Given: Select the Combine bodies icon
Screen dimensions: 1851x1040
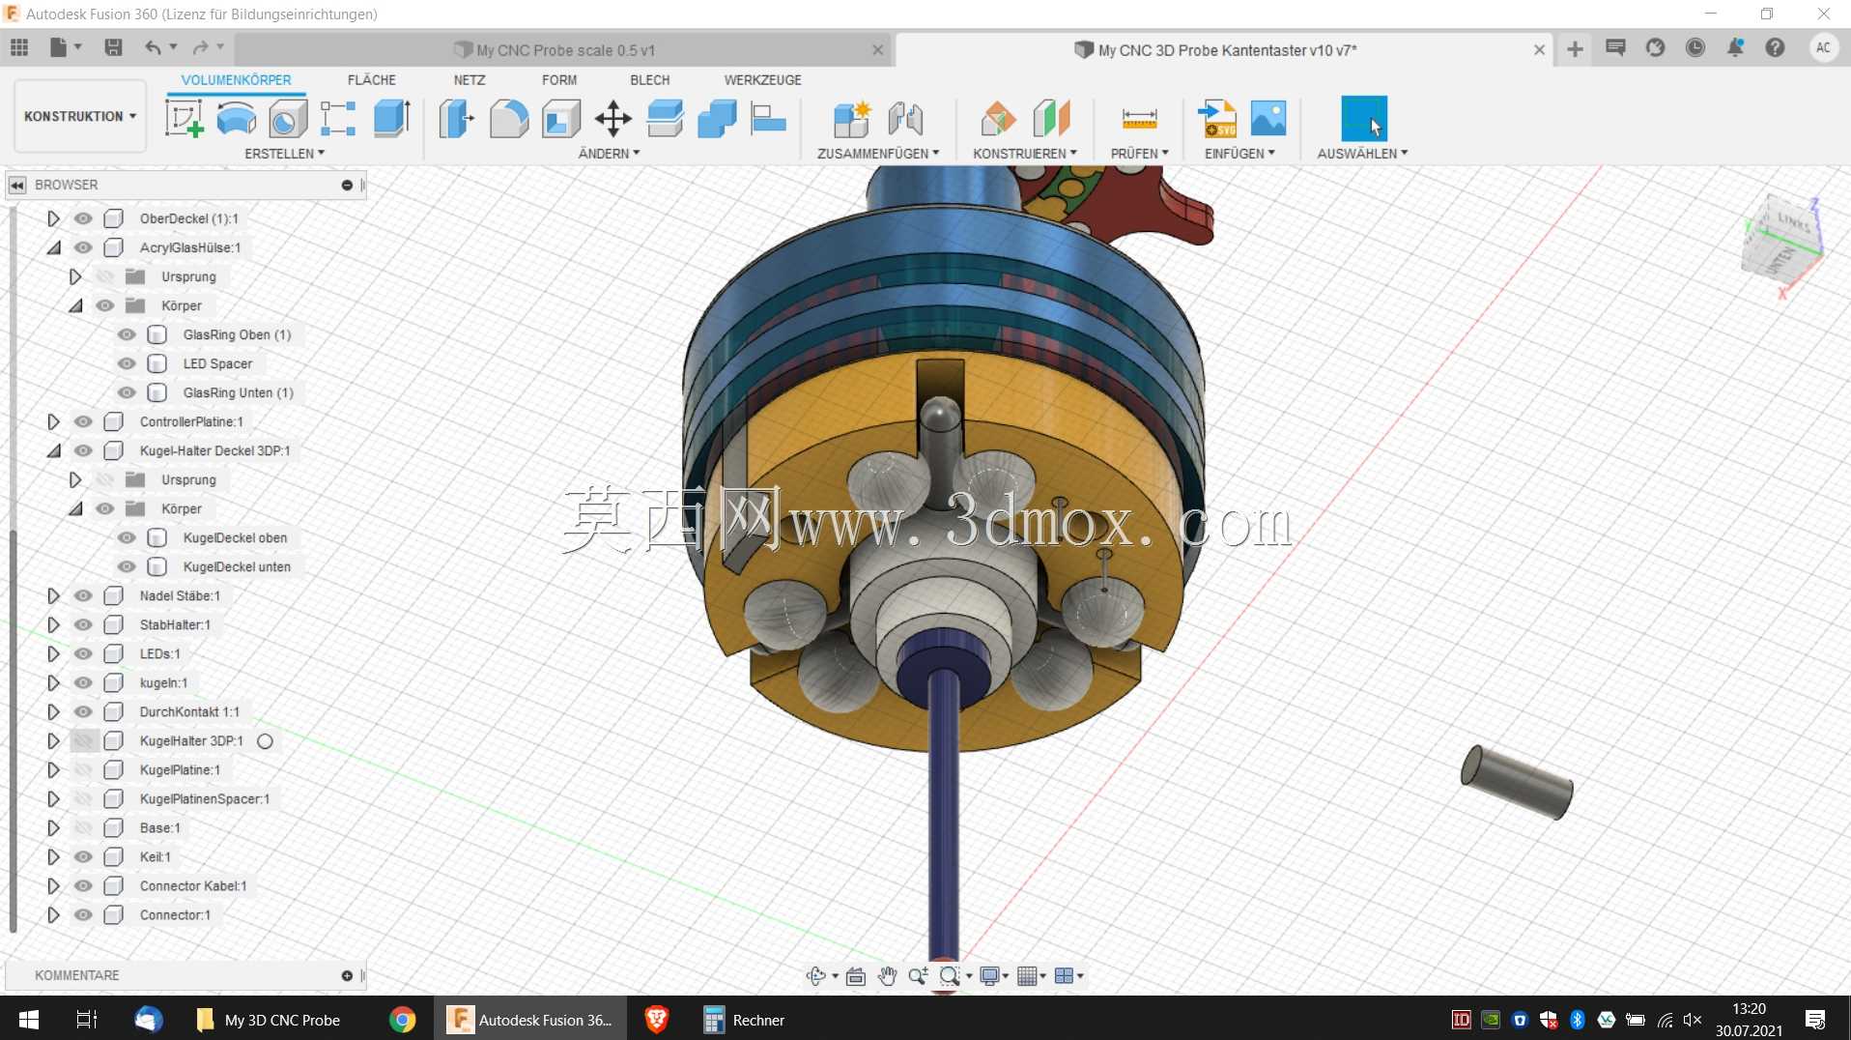Looking at the screenshot, I should coord(717,119).
